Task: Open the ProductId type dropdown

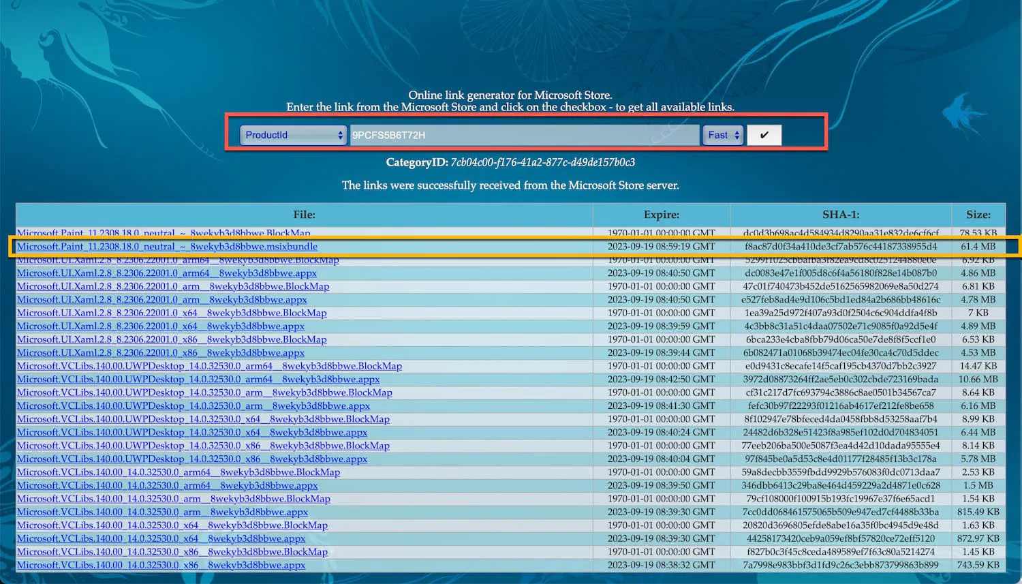Action: [293, 135]
